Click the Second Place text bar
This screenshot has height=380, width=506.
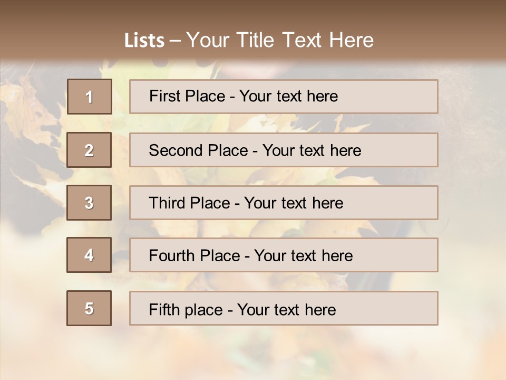click(x=284, y=150)
